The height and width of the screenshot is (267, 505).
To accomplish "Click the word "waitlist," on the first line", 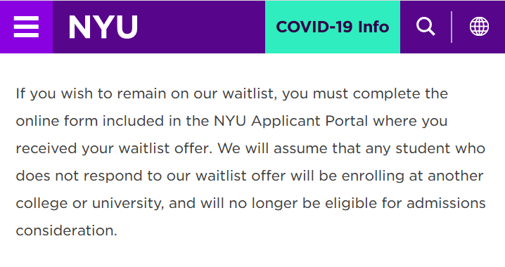I will [250, 93].
